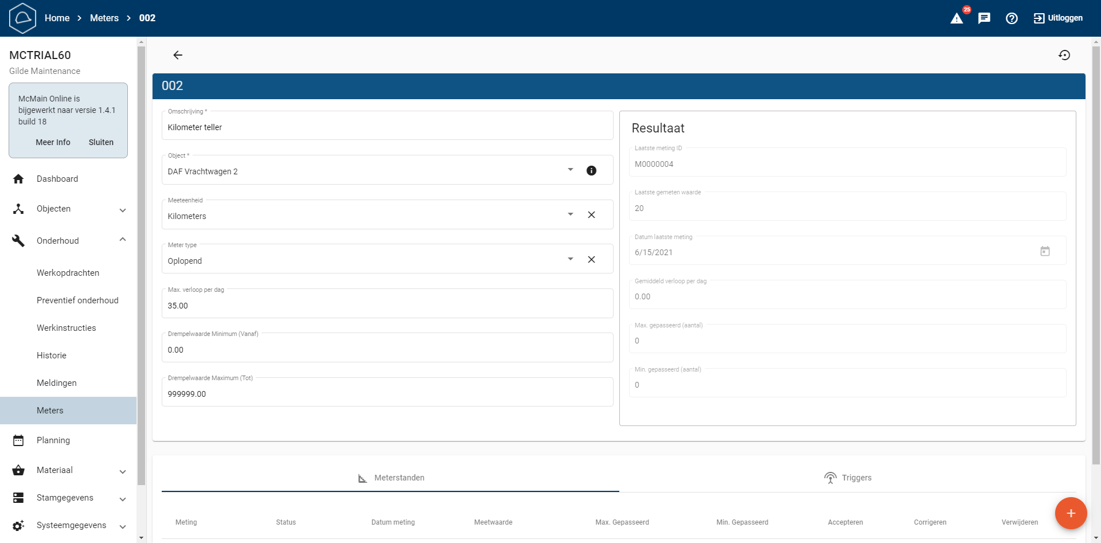
Task: Select the Meterstanden tab
Action: pyautogui.click(x=391, y=478)
